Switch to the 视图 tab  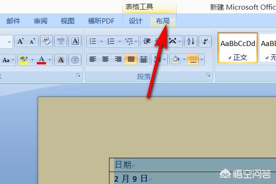coord(68,21)
